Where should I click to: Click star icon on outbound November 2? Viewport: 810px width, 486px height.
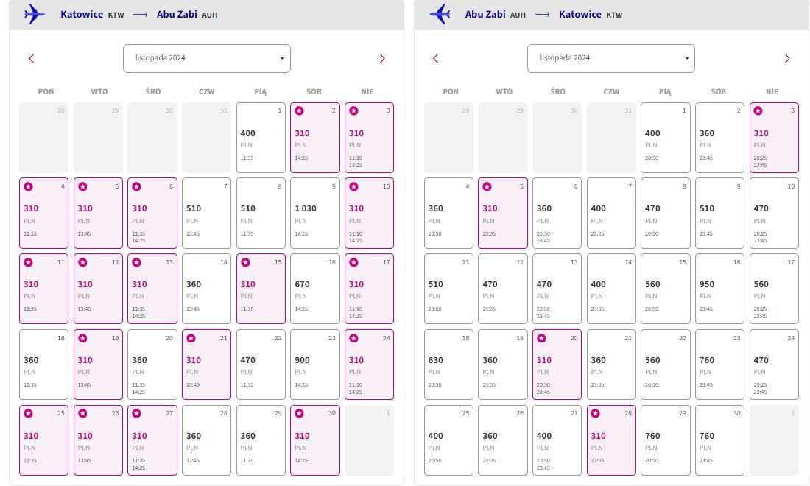299,110
